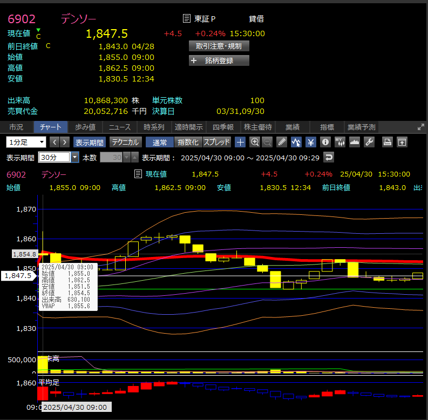Select the pencil drawing tool

click(282, 143)
